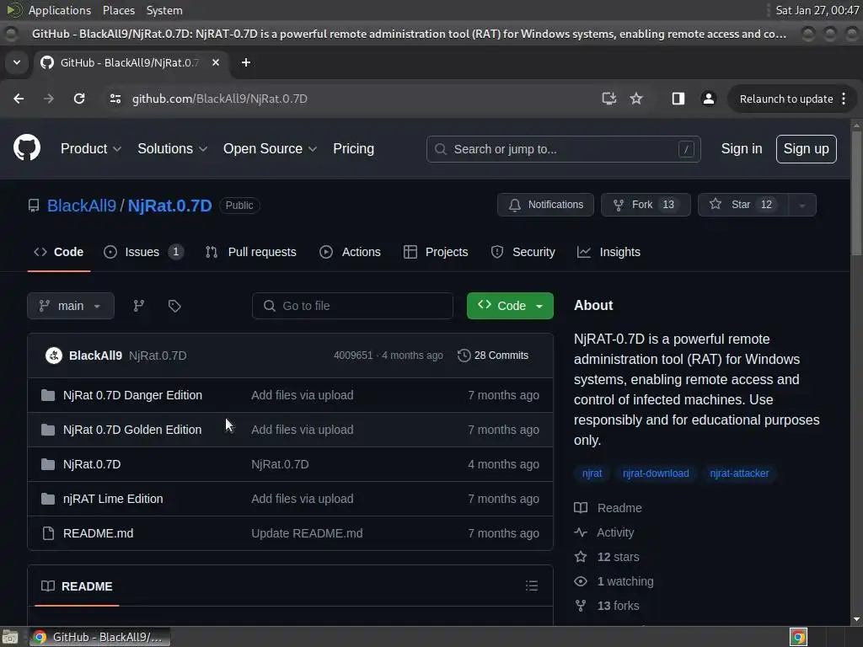View branches icon next to main
This screenshot has height=647, width=863.
tap(139, 306)
